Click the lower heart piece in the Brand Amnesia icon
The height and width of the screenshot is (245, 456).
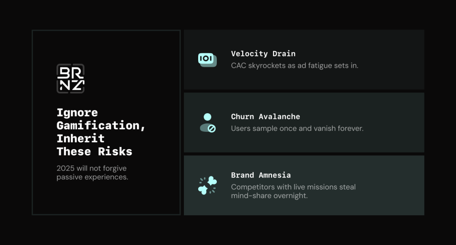[203, 190]
